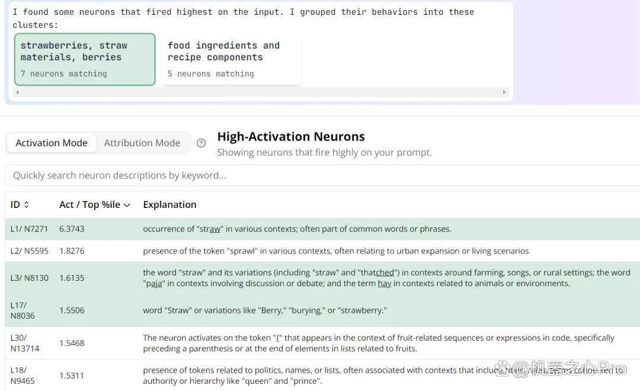Switch to Attribution Mode
The image size is (640, 391).
click(142, 143)
